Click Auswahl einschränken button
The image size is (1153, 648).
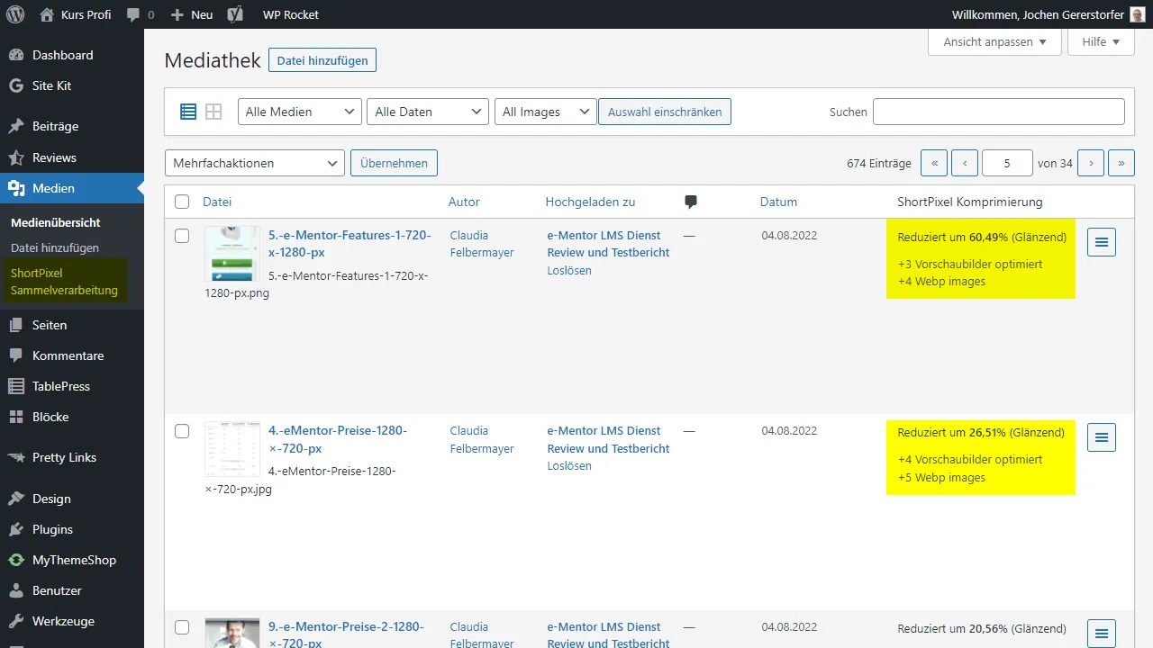665,112
